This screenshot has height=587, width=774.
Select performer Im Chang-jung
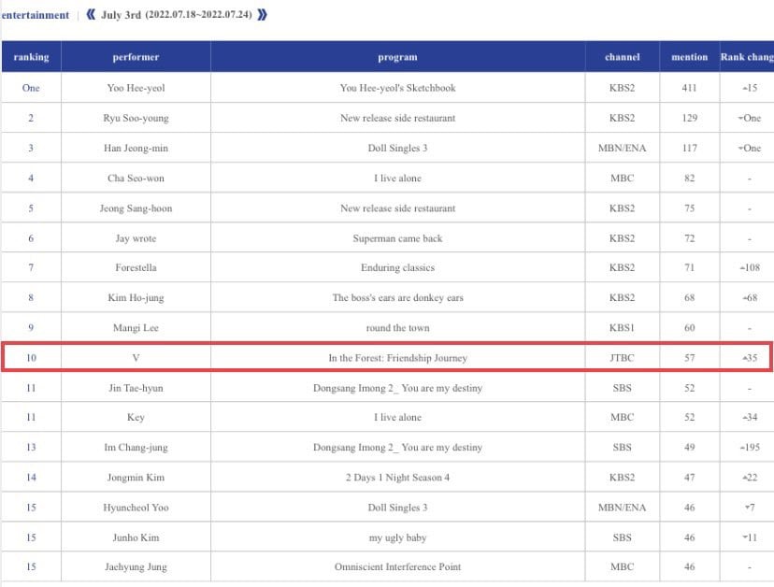136,448
